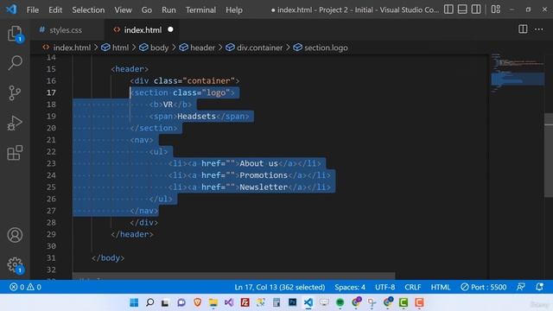Viewport: 553px width, 311px height.
Task: Click the Ln 17, Col 13 status entry
Action: (x=280, y=287)
